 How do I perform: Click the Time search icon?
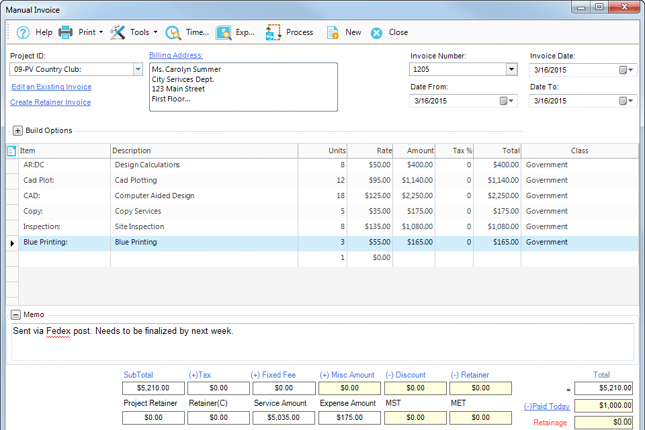(x=173, y=32)
